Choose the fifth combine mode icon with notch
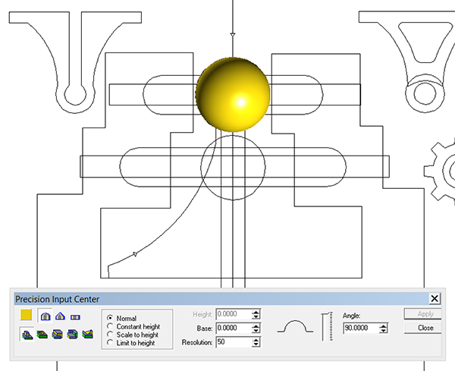 coord(88,335)
